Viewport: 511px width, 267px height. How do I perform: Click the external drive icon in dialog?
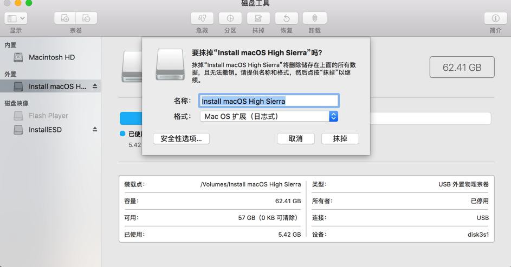[x=170, y=64]
